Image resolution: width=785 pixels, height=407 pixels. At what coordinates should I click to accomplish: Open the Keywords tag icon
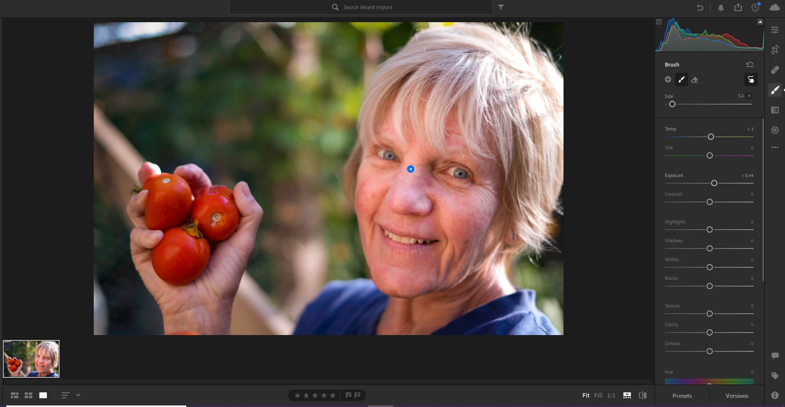[x=775, y=376]
